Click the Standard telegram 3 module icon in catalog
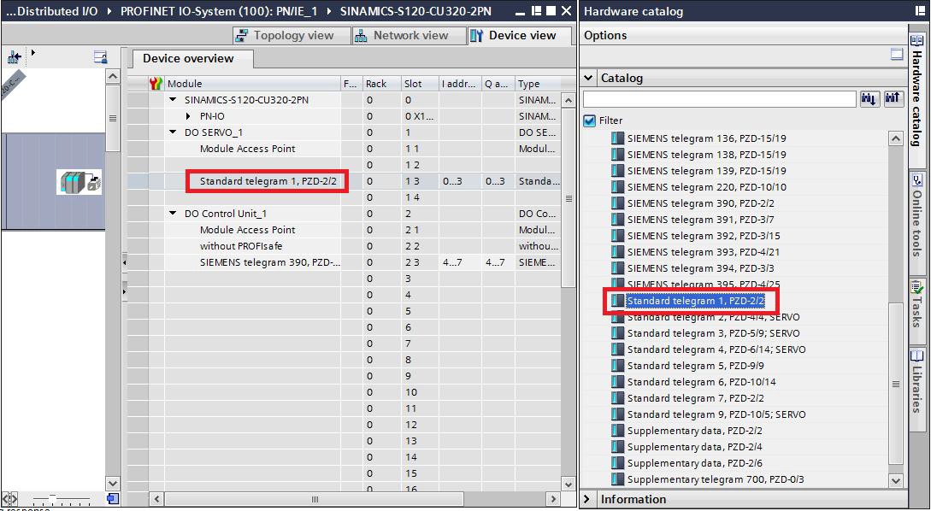The height and width of the screenshot is (511, 931). point(618,333)
